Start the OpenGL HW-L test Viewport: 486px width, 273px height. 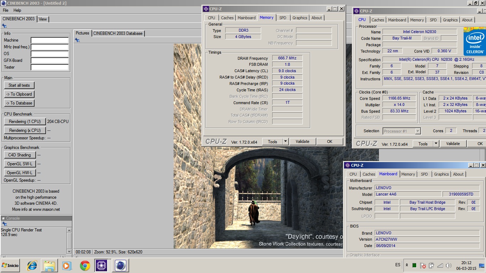click(20, 173)
